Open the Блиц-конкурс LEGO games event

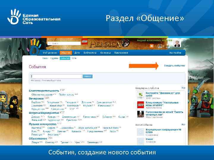pos(162,104)
